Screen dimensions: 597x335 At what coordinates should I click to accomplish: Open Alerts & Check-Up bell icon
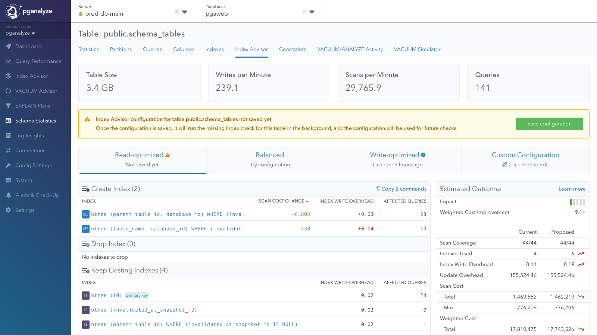coord(8,195)
